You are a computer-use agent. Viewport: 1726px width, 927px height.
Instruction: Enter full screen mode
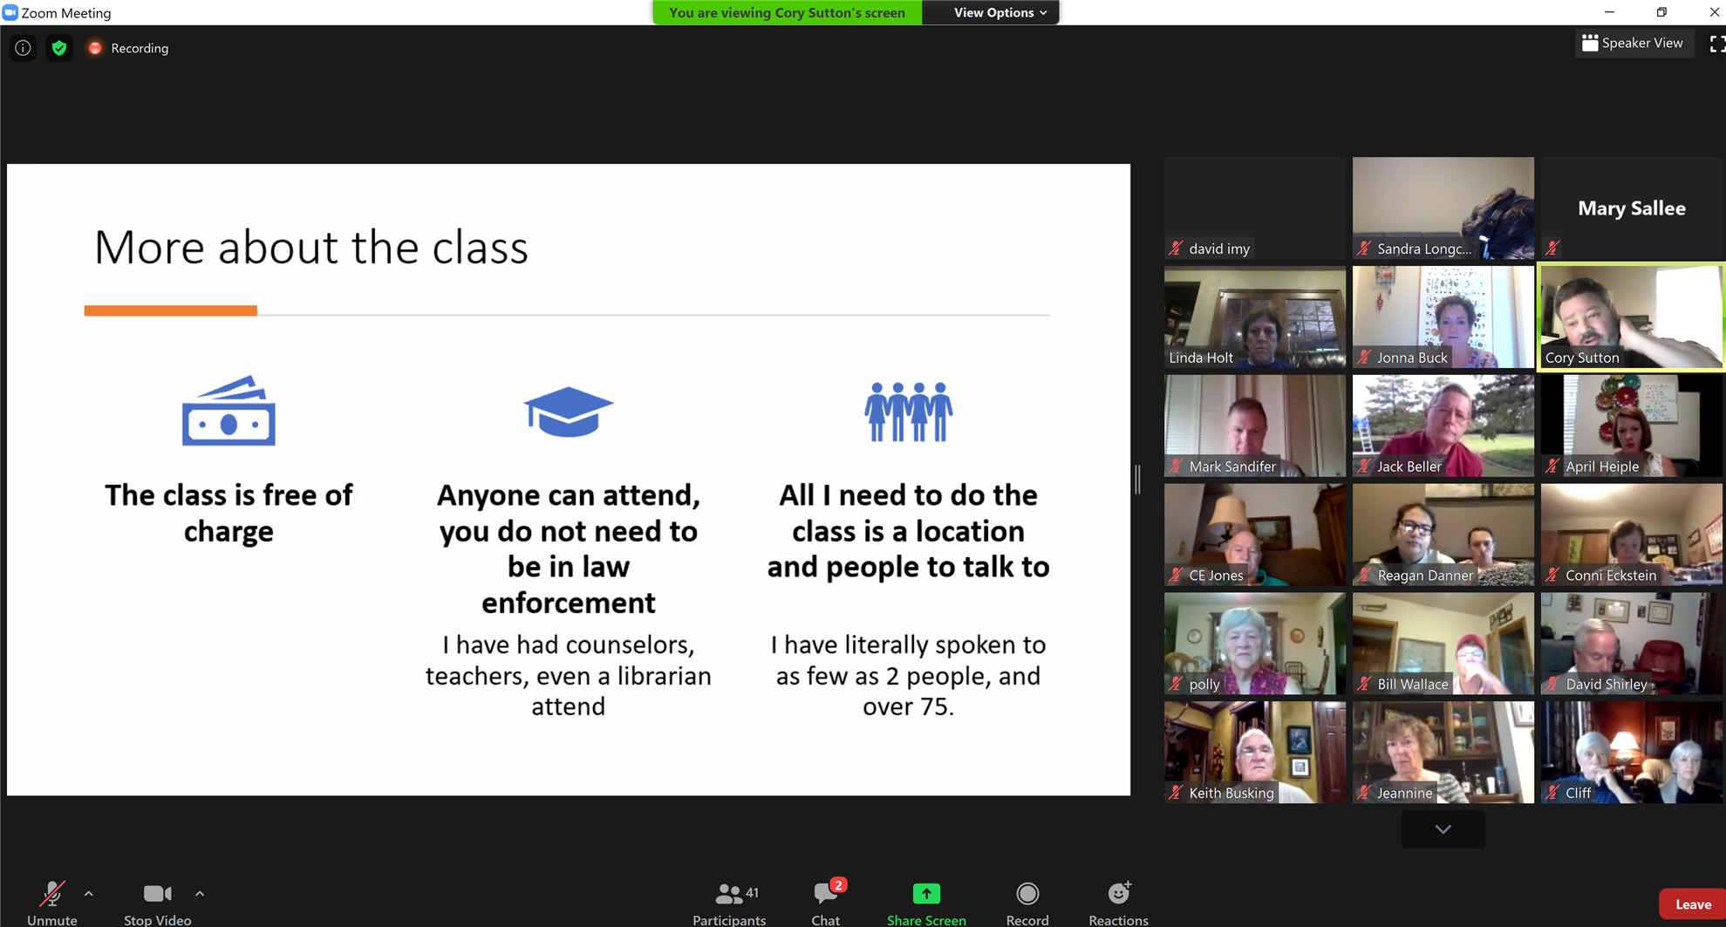1716,44
